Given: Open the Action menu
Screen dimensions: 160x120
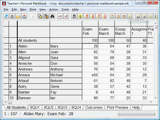Looking at the screenshot, I should tap(53, 9).
